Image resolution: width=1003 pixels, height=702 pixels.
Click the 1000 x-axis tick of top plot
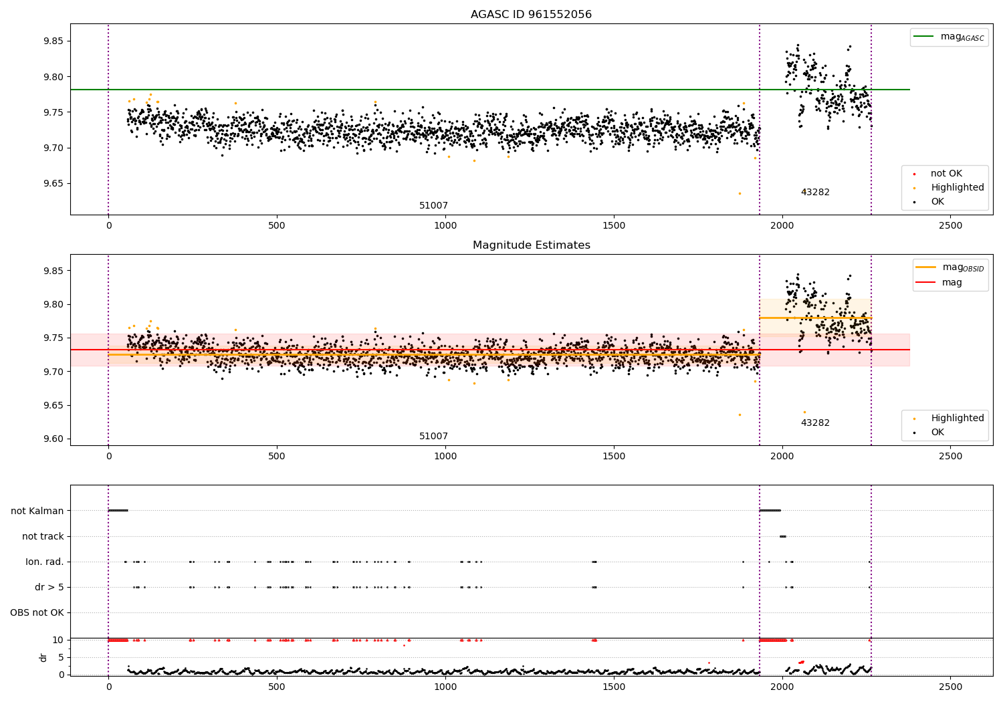click(445, 226)
